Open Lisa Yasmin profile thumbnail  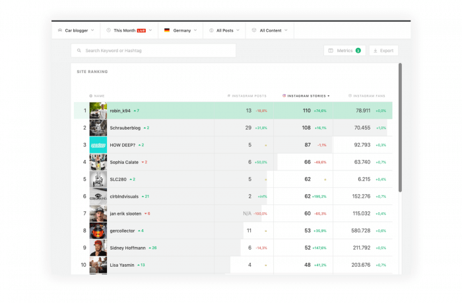[98, 265]
